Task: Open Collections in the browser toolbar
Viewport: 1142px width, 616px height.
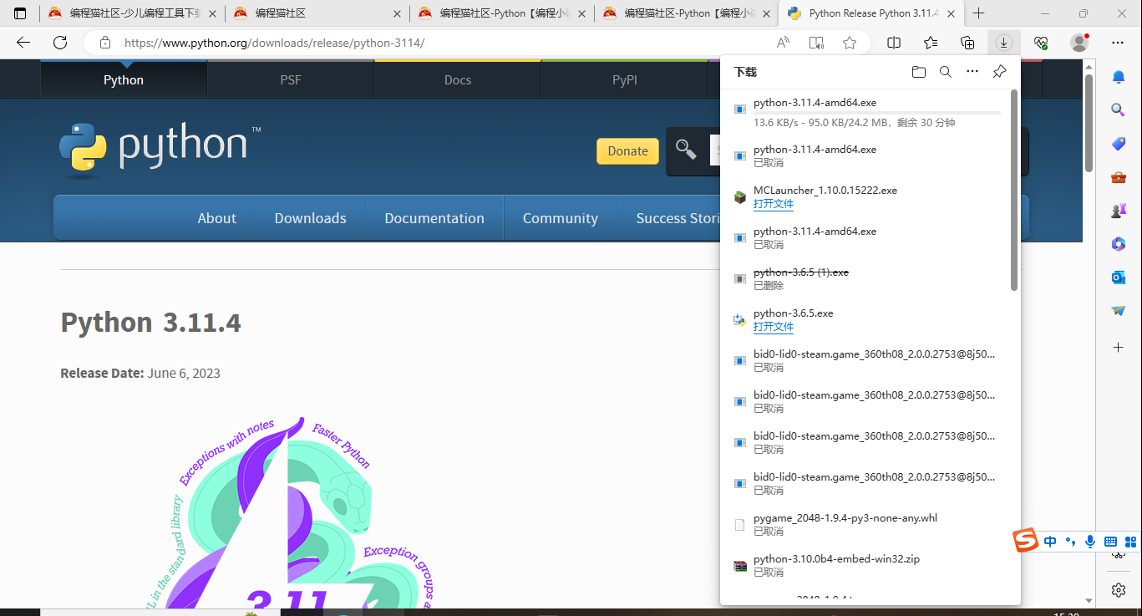Action: pos(967,43)
